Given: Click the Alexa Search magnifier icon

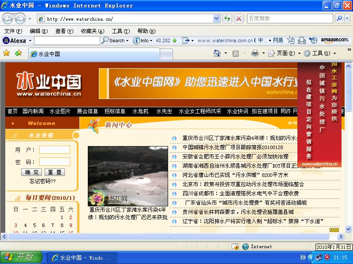Looking at the screenshot, I should tap(105, 40).
